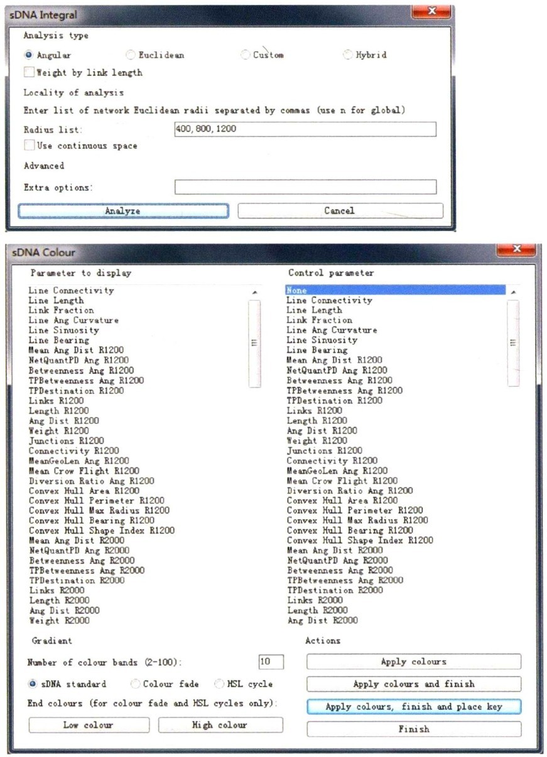Select Line Ang Curvature in Parameter to display
The width and height of the screenshot is (547, 757).
73,320
